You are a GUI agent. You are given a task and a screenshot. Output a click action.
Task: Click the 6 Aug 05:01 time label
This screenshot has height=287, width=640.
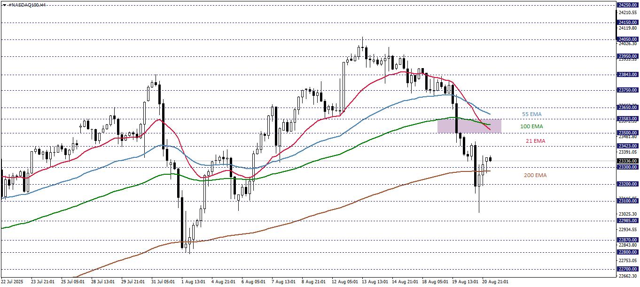click(x=254, y=282)
